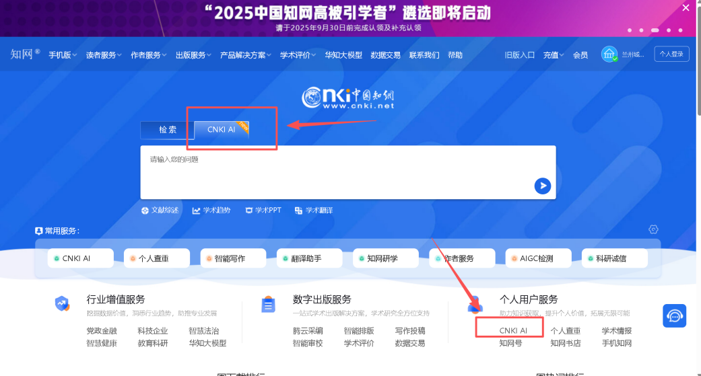Screen dimensions: 701x376
Task: Click the blue send arrow button
Action: pos(542,186)
